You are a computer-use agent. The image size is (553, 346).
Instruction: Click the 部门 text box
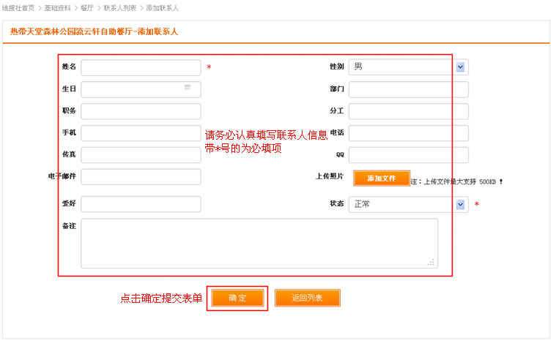click(x=408, y=89)
